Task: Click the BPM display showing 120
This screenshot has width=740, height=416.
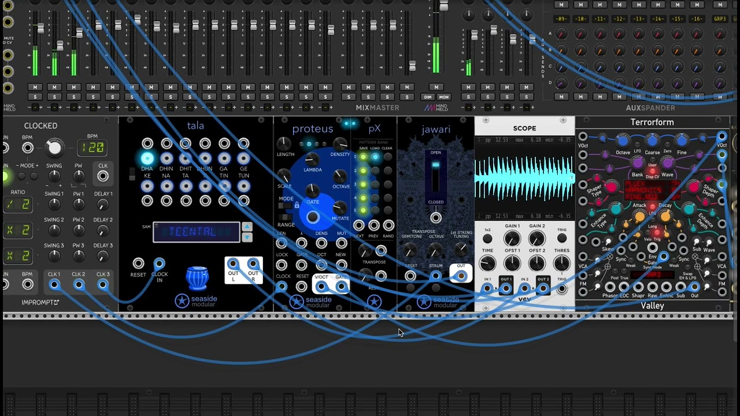Action: pyautogui.click(x=92, y=148)
